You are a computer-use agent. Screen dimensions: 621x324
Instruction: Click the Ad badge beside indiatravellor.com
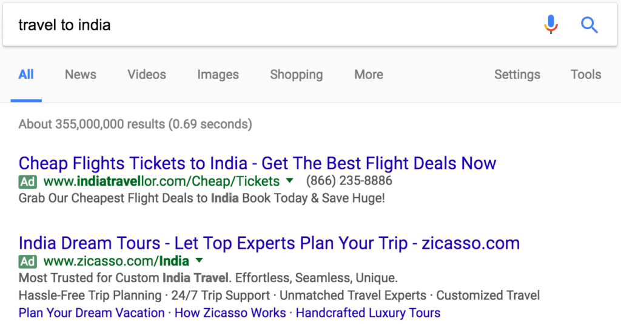coord(28,181)
